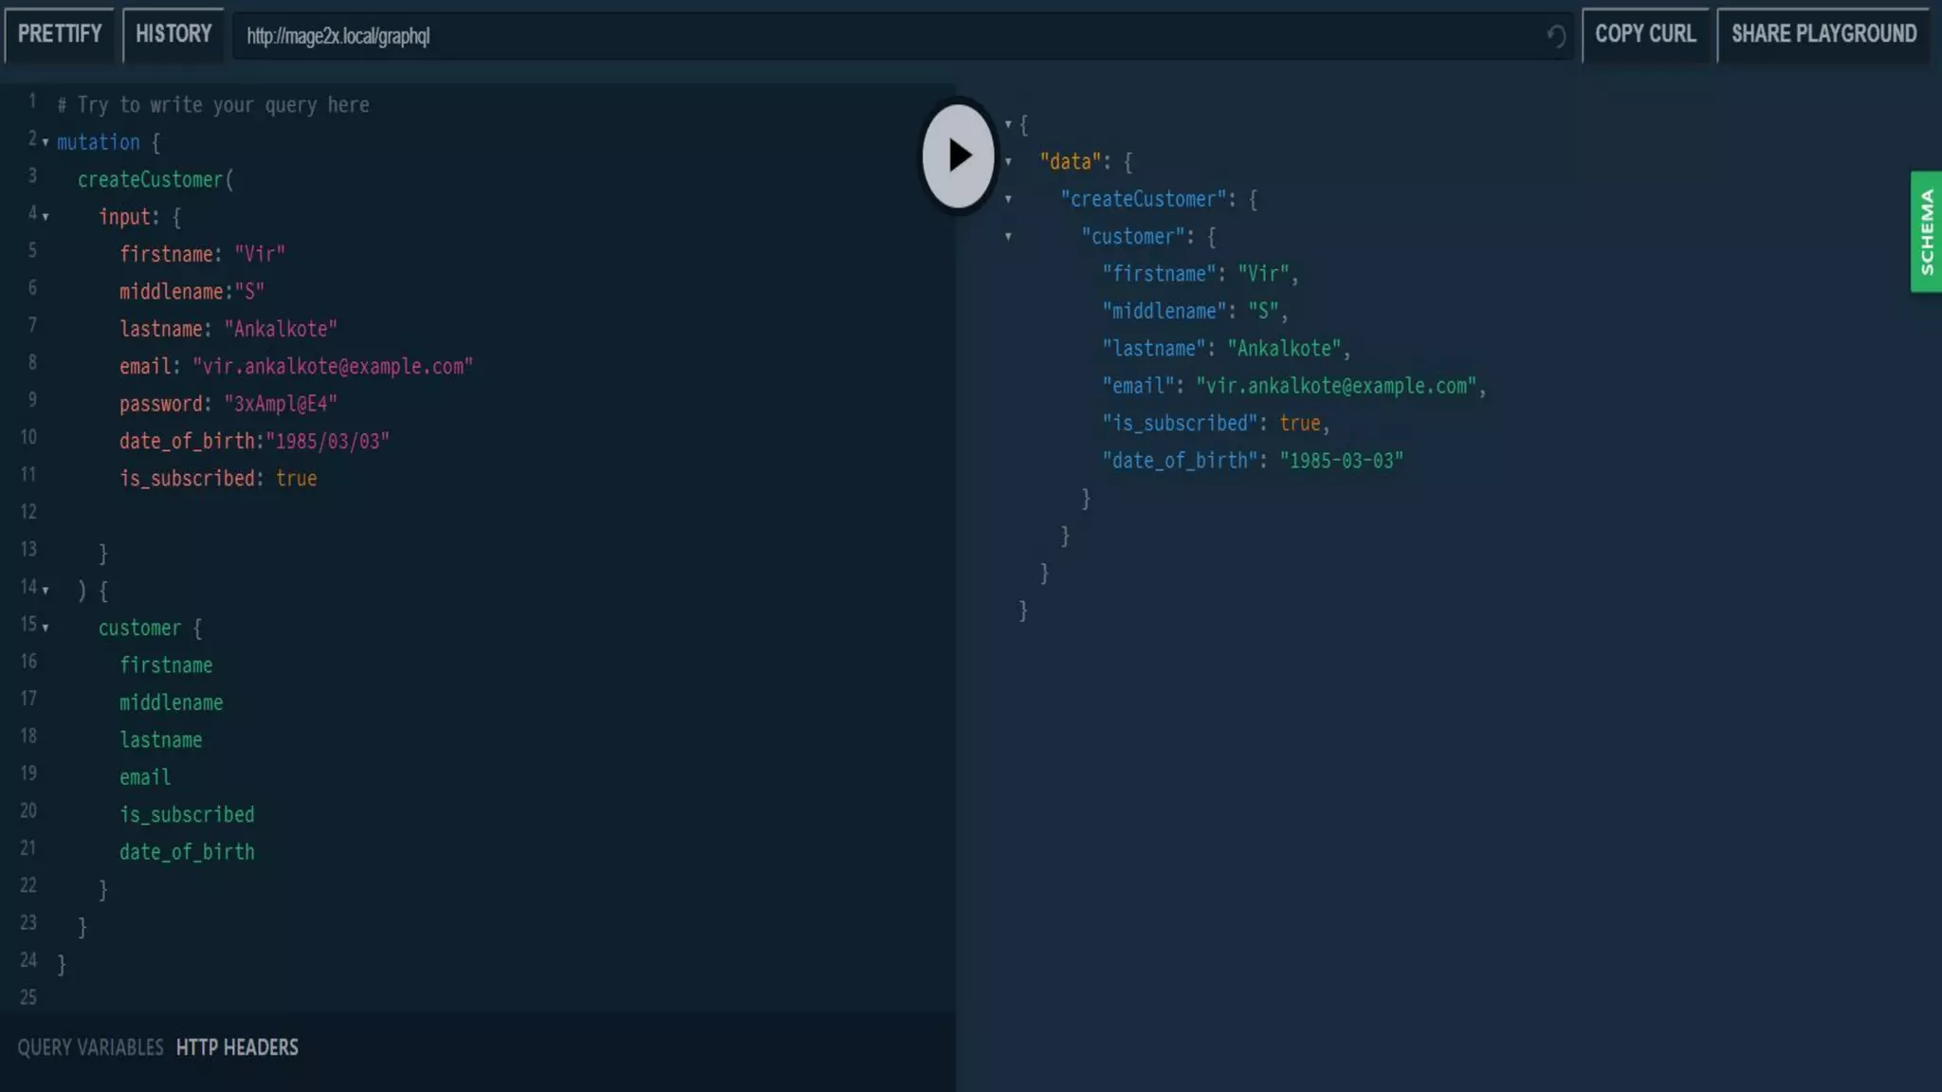Collapse the "createCustomer" response node

(1008, 199)
